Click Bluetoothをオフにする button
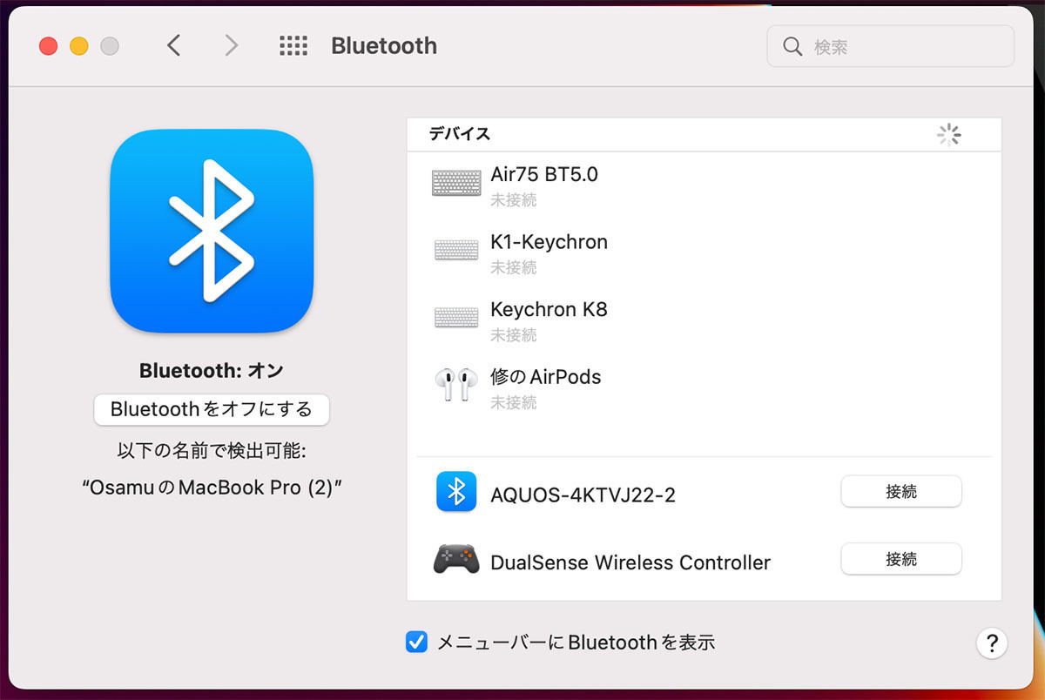 pyautogui.click(x=212, y=409)
